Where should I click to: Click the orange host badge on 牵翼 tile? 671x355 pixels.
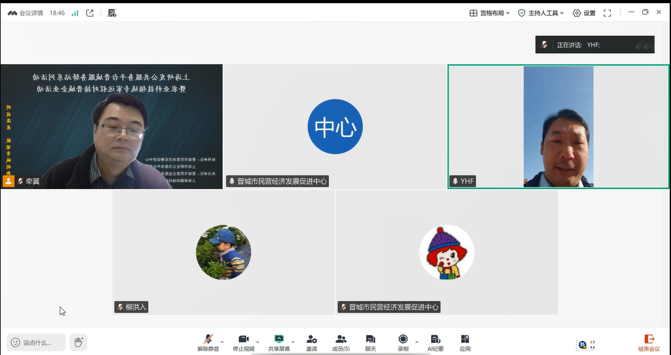click(x=8, y=181)
